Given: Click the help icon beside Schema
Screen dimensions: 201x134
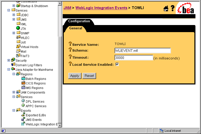Looking at the screenshot, I should (x=70, y=50).
